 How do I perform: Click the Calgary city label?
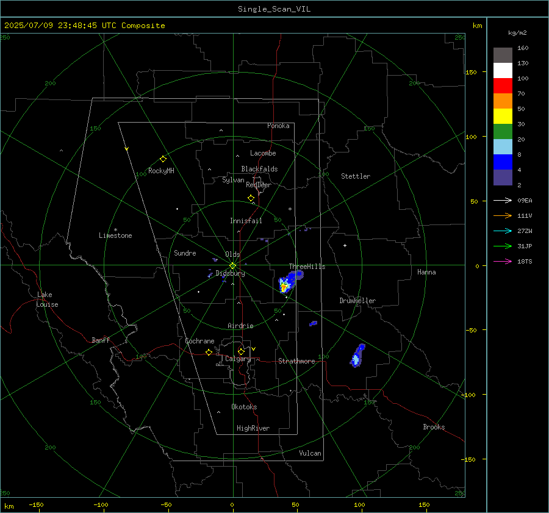click(x=238, y=359)
